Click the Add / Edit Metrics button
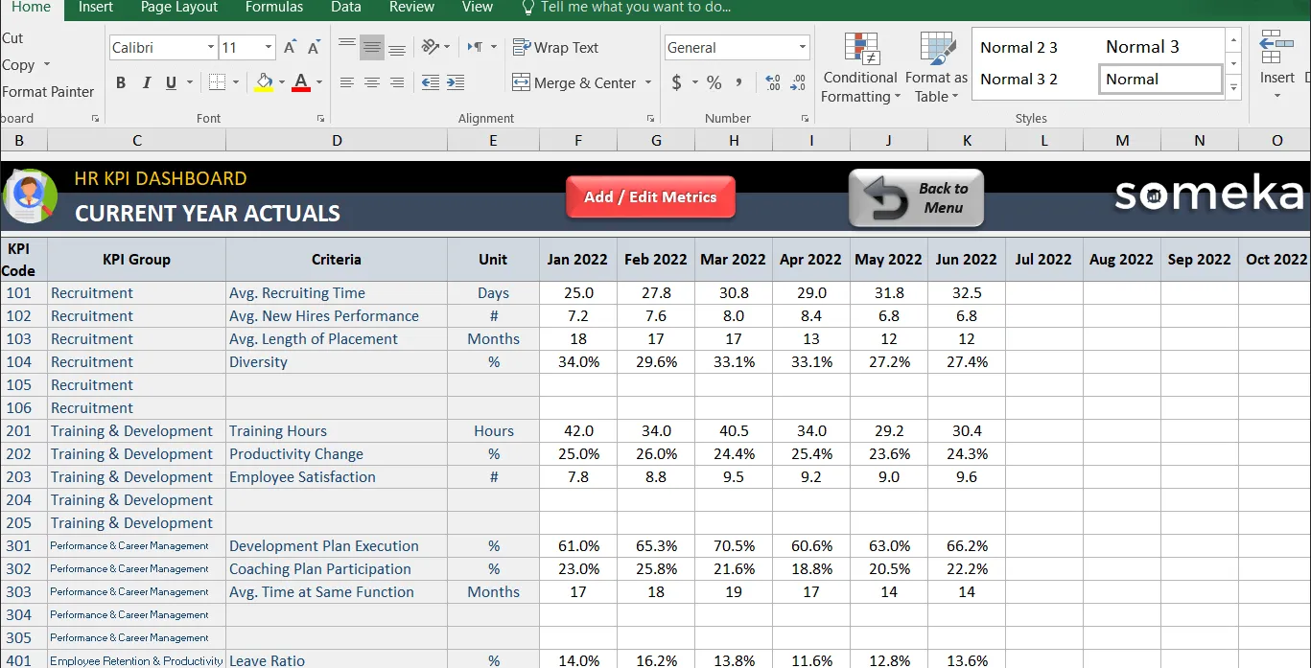This screenshot has height=668, width=1311. tap(650, 196)
